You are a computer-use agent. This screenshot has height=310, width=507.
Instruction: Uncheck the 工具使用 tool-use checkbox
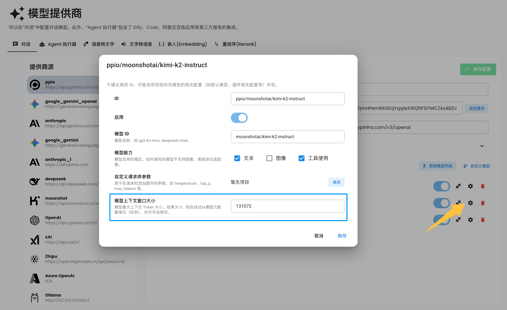pos(301,158)
